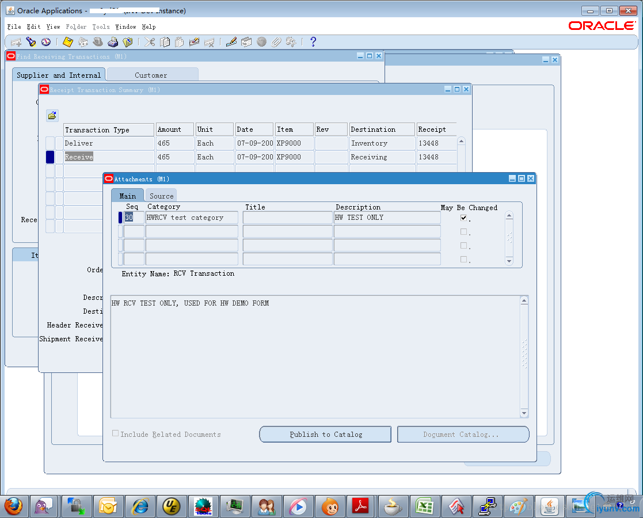Screen dimensions: 643x518
Task: Click the Cut scissors icon
Action: (x=150, y=42)
